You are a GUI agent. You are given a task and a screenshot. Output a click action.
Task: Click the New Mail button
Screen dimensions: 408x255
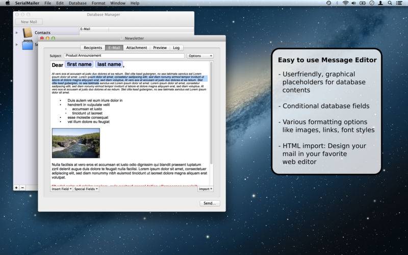(x=29, y=22)
